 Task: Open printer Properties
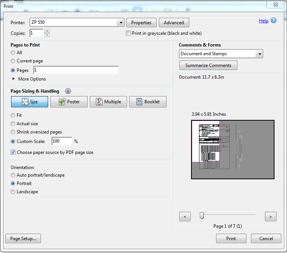pyautogui.click(x=141, y=23)
